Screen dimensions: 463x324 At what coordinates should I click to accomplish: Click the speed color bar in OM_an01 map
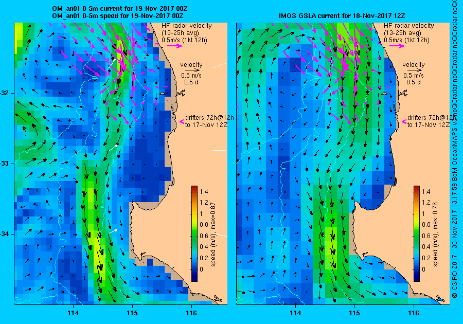(x=194, y=233)
